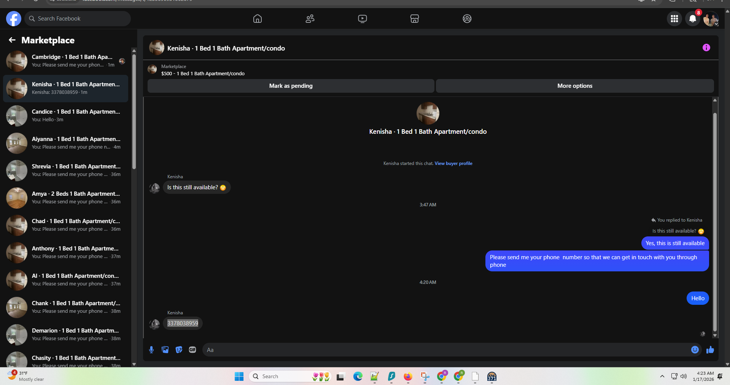Open the Al conversation
This screenshot has width=730, height=385.
(65, 280)
